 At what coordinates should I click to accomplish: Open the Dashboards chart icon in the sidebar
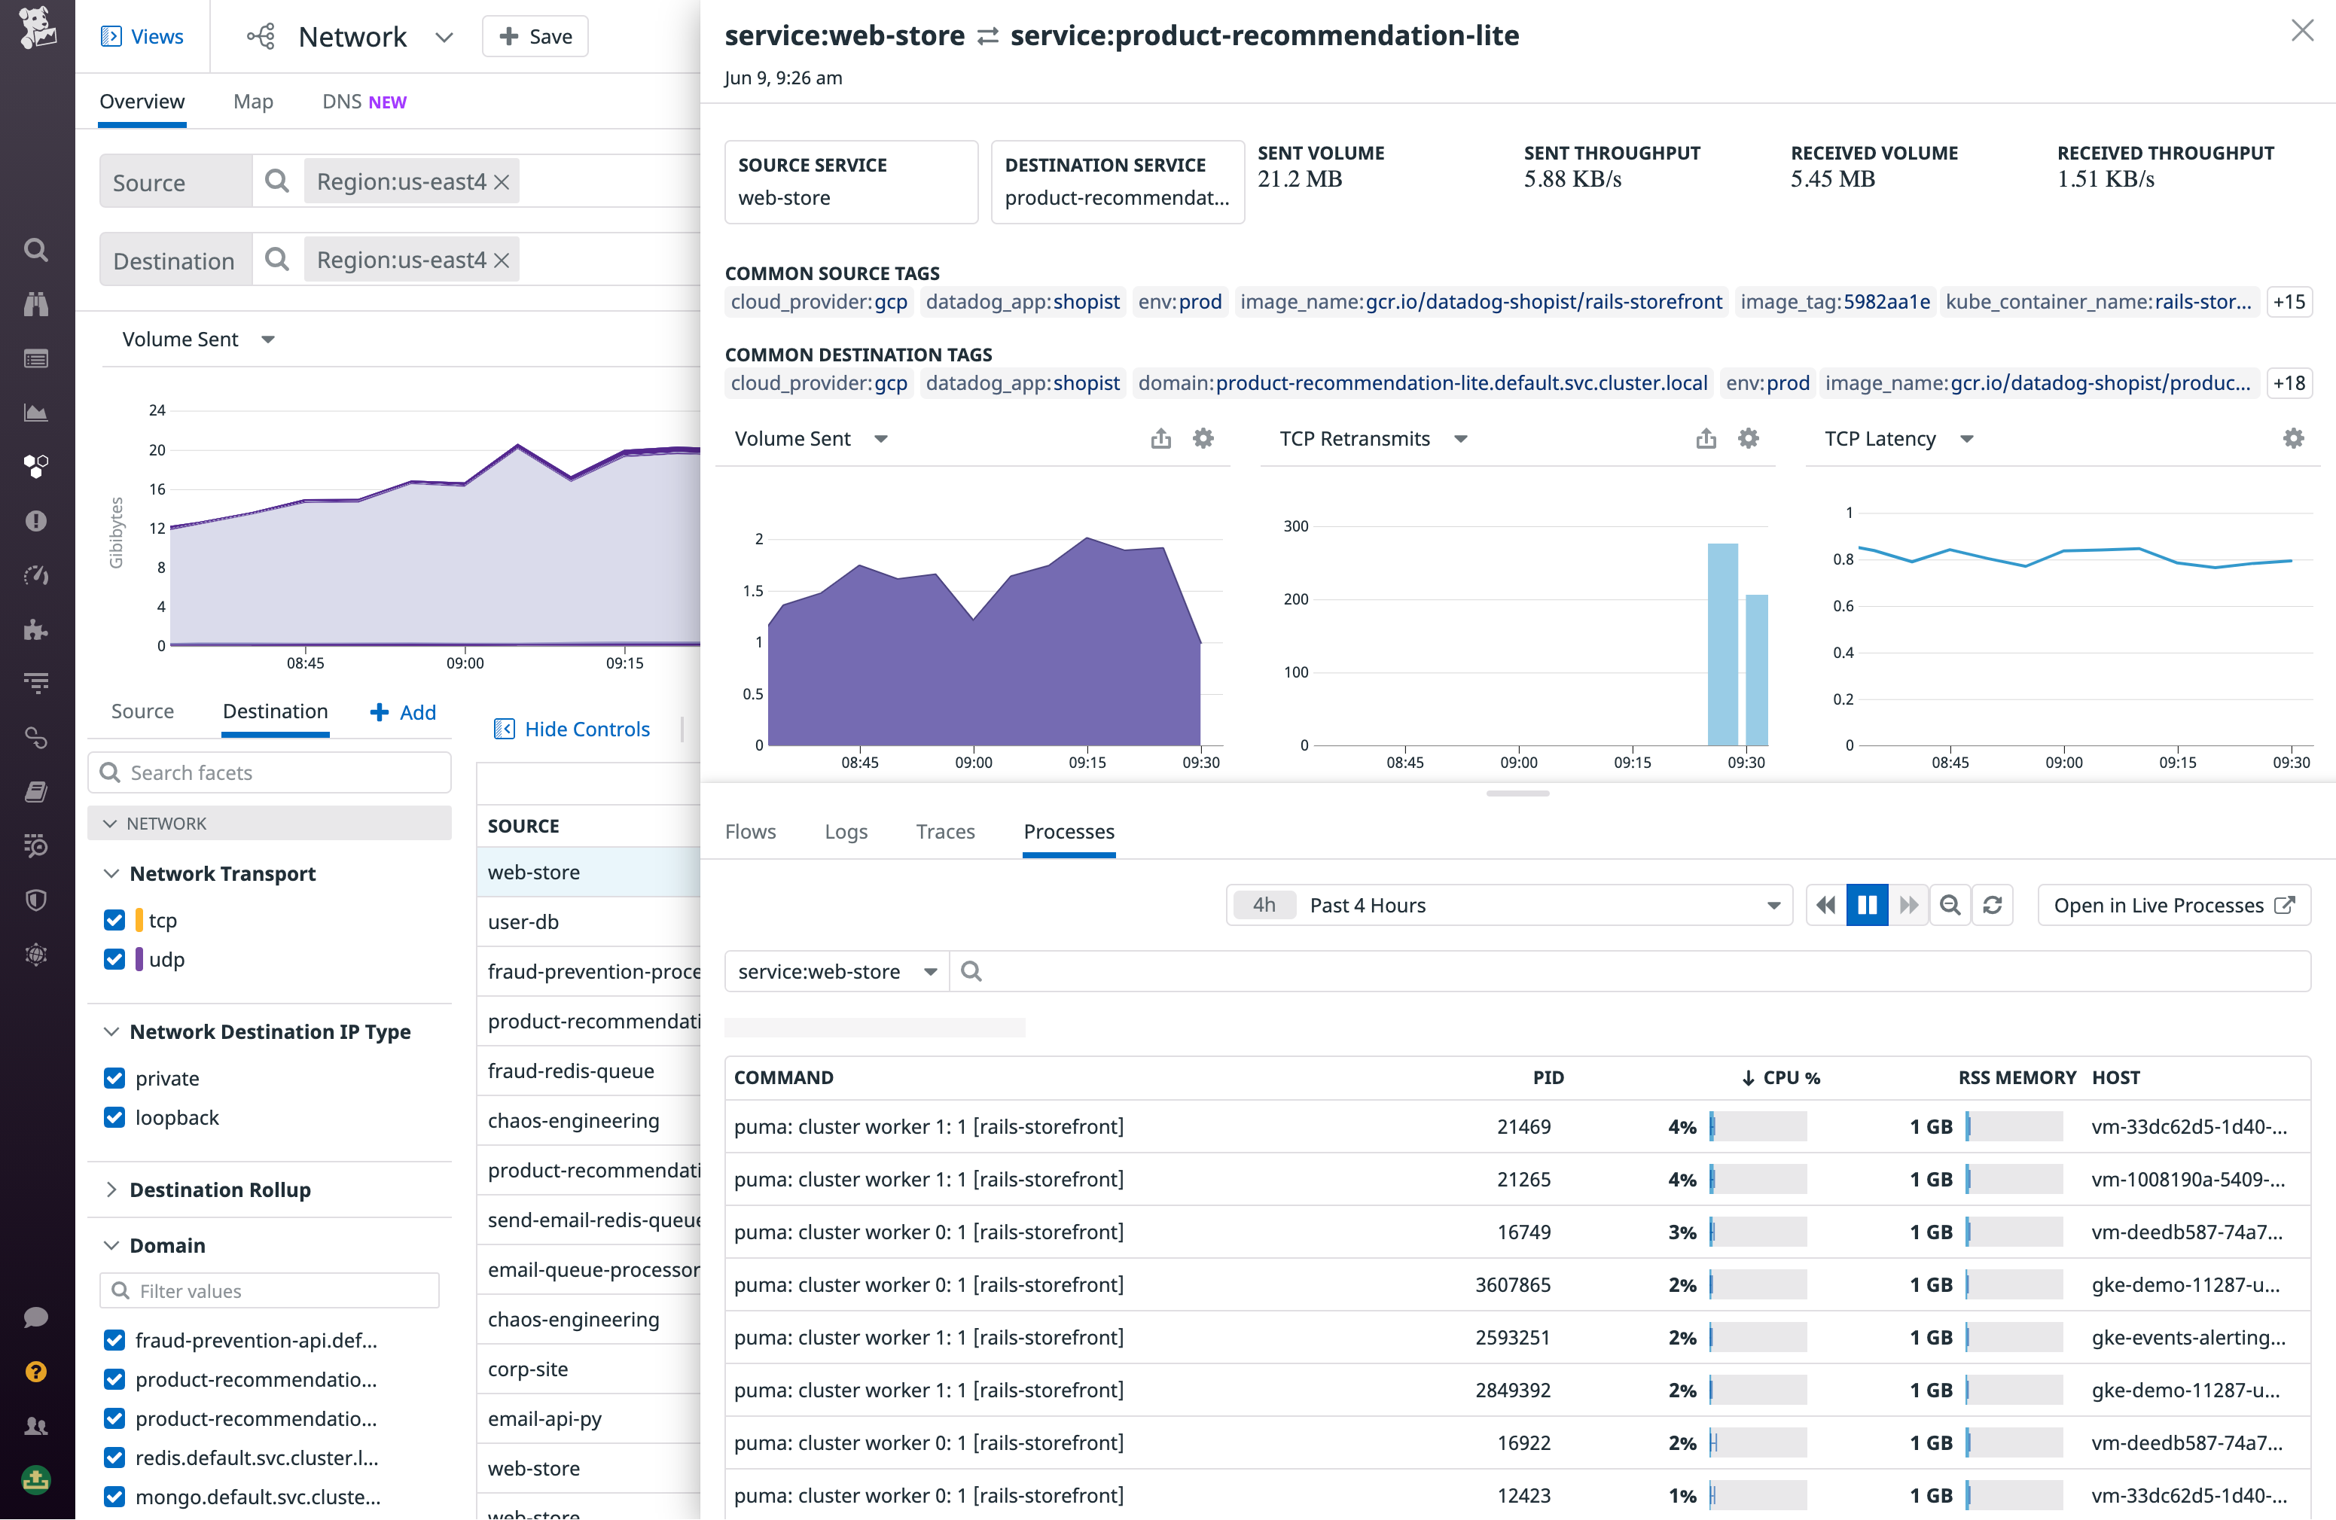36,412
